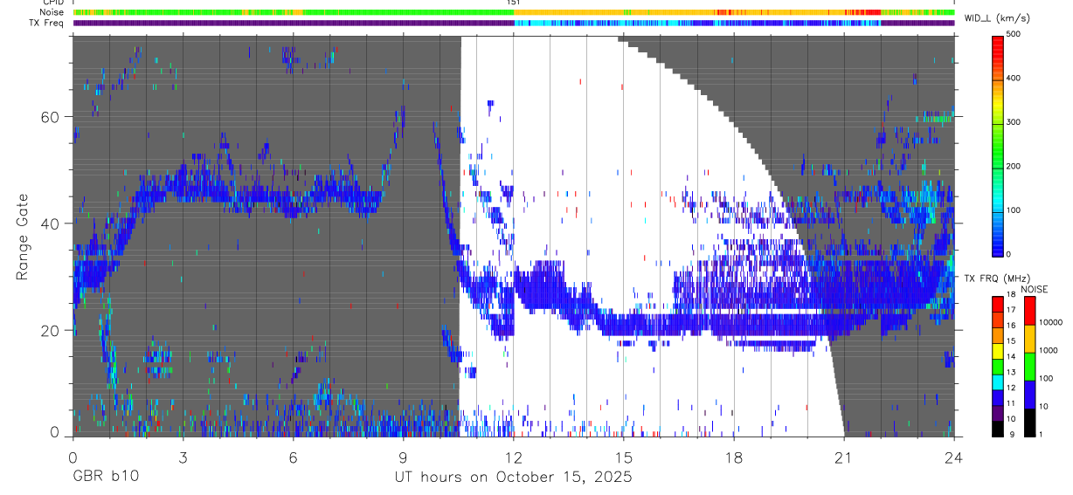Click the 'UT hours on October 15, 2025' label
Screen dimensions: 1073x495
tap(512, 478)
